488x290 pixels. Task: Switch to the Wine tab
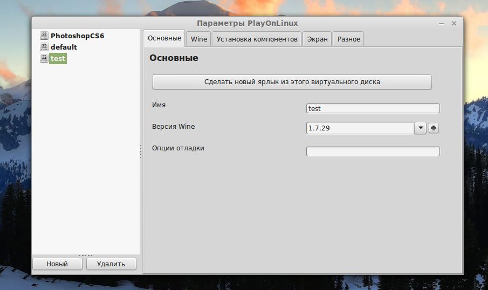(x=198, y=39)
